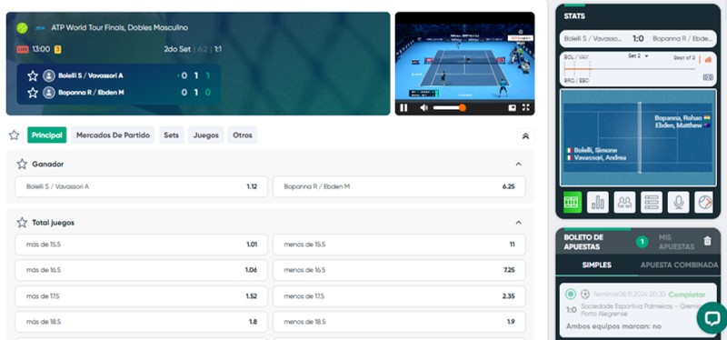Pause the live tennis video stream
The height and width of the screenshot is (340, 727).
point(403,107)
